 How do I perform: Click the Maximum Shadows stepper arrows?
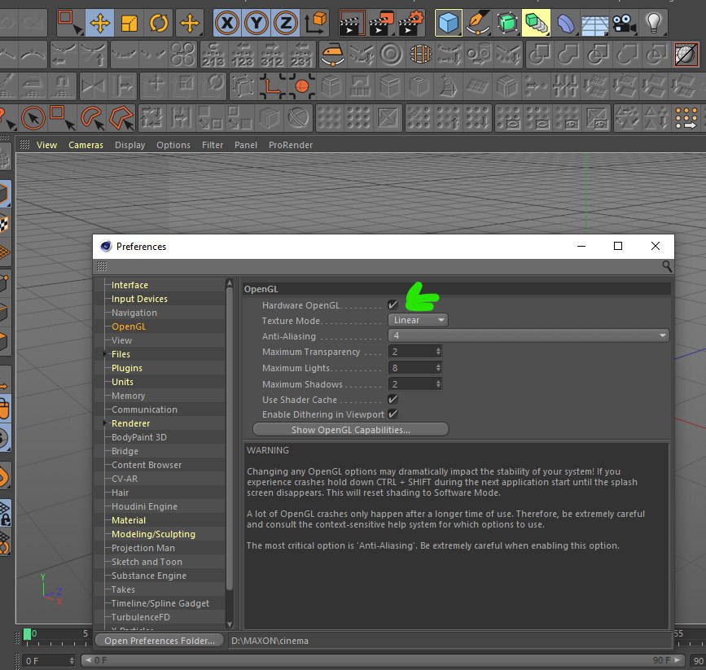[438, 384]
